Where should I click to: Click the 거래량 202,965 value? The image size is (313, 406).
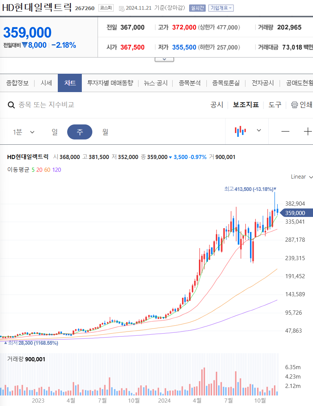(x=289, y=27)
